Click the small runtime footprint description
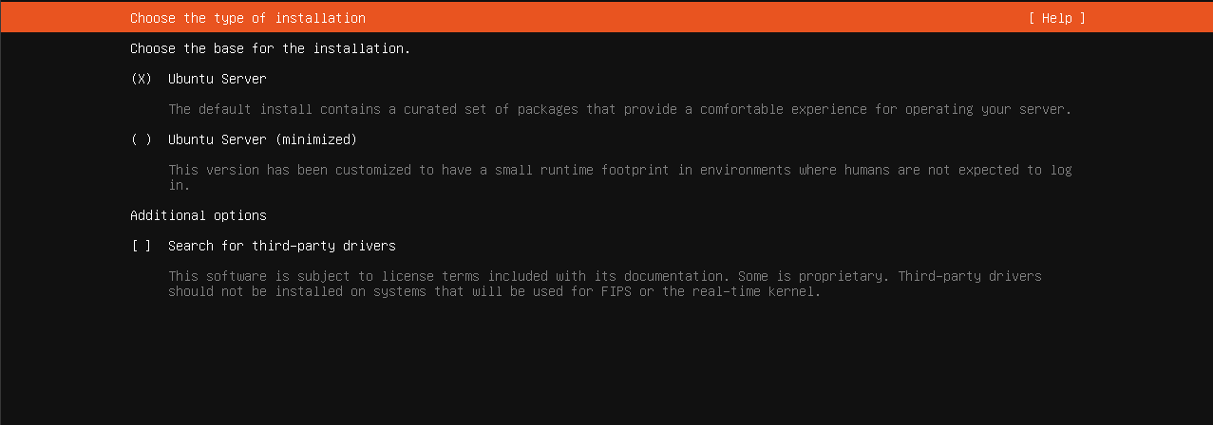Image resolution: width=1213 pixels, height=425 pixels. click(619, 170)
